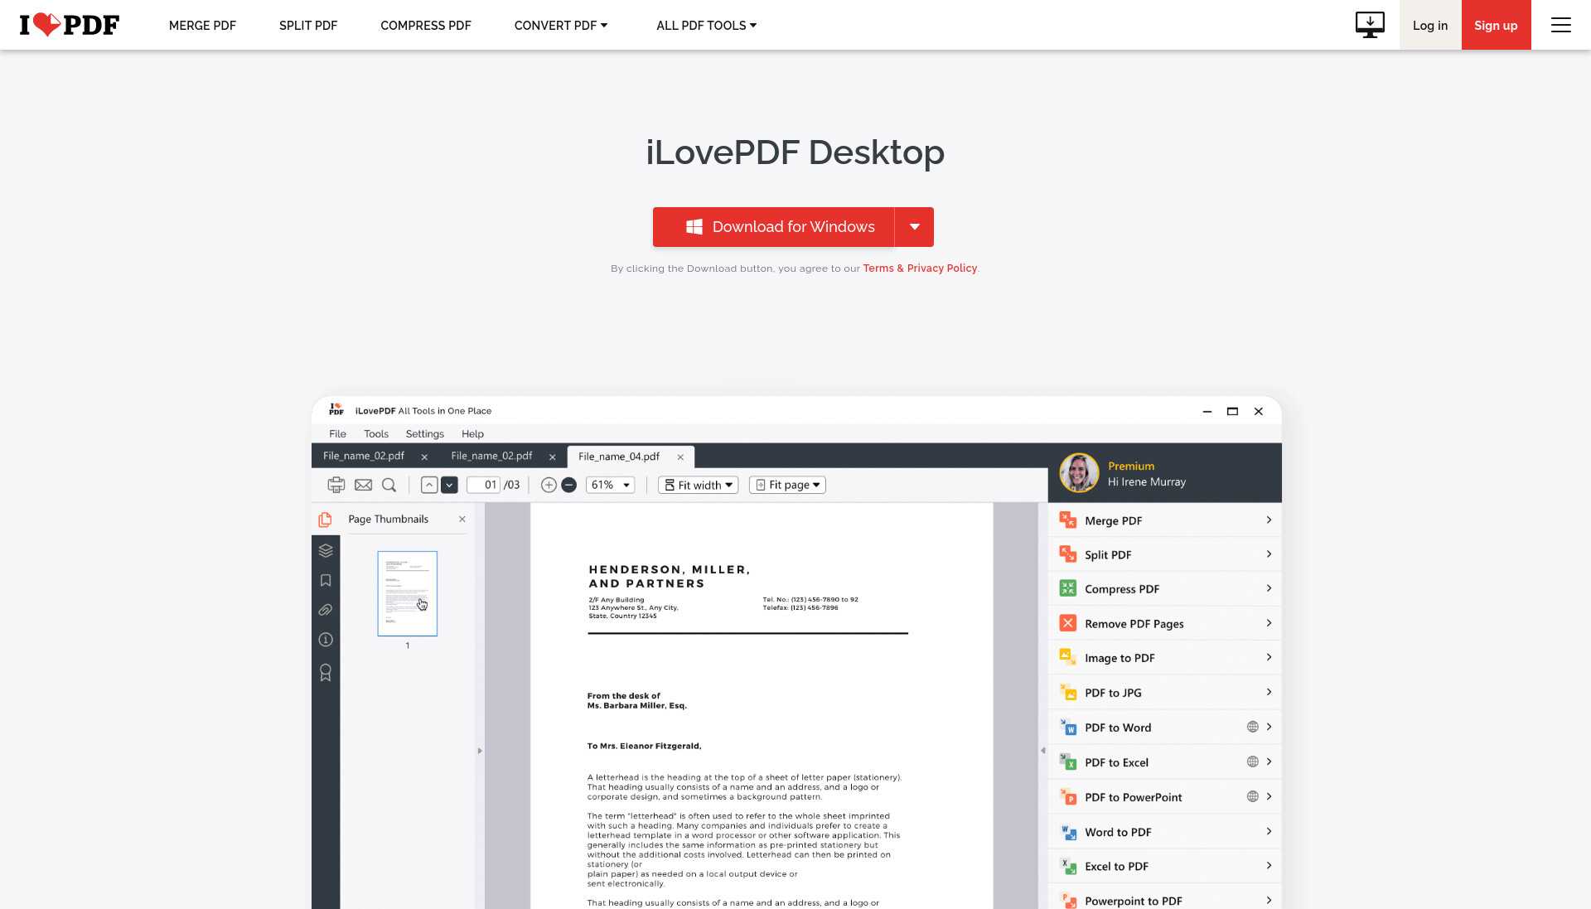Open the document info sidebar icon
This screenshot has width=1591, height=909.
[x=326, y=640]
